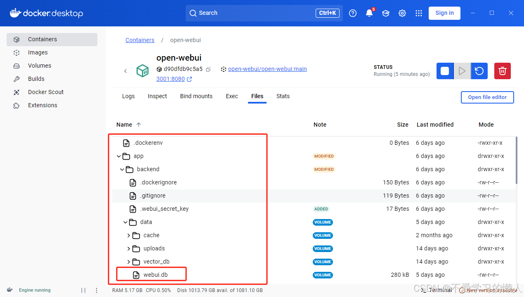Click the MODIFIED badge on backend row
Viewport: 524px width, 297px height.
pyautogui.click(x=324, y=170)
